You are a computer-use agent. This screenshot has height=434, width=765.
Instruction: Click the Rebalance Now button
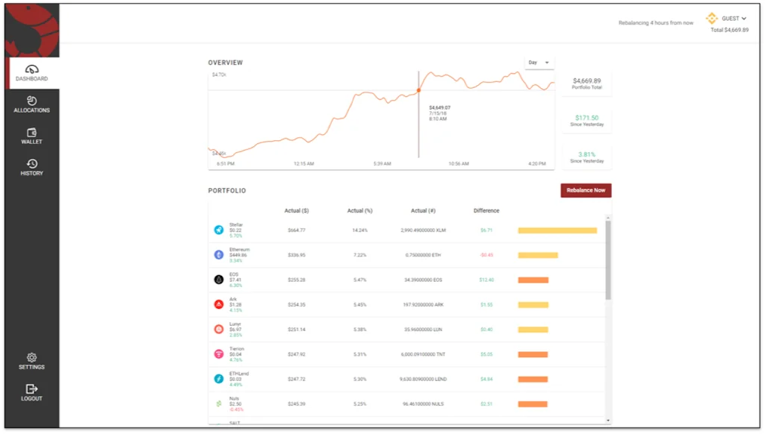point(586,190)
